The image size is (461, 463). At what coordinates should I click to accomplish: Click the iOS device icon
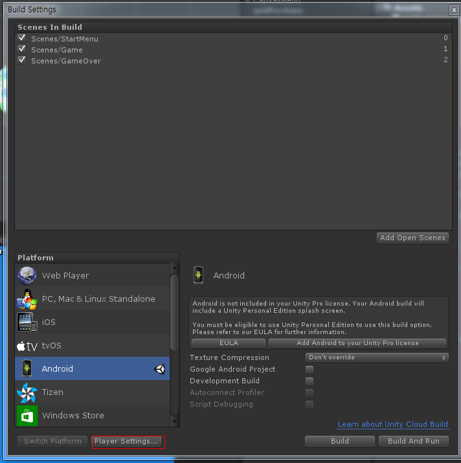click(27, 322)
